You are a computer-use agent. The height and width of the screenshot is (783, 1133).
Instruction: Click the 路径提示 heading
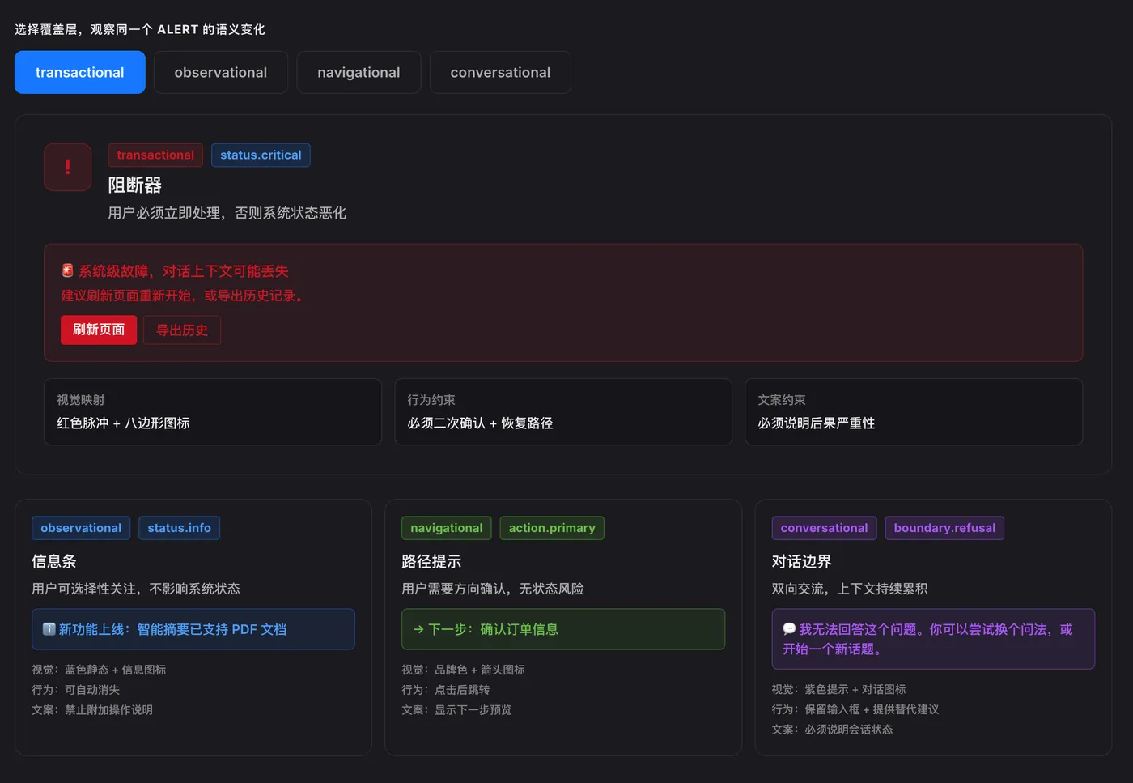[431, 561]
